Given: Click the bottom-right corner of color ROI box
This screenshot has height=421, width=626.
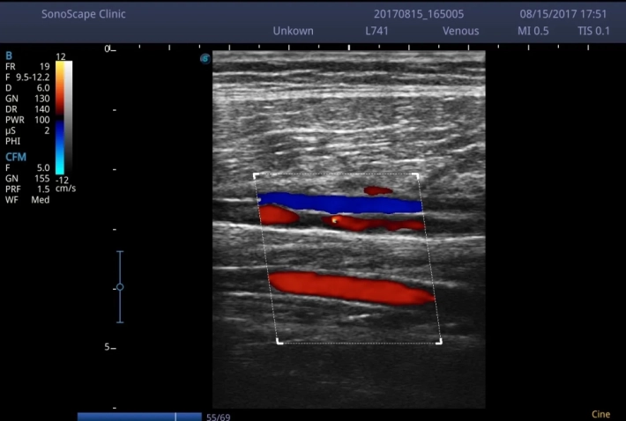Looking at the screenshot, I should (439, 341).
